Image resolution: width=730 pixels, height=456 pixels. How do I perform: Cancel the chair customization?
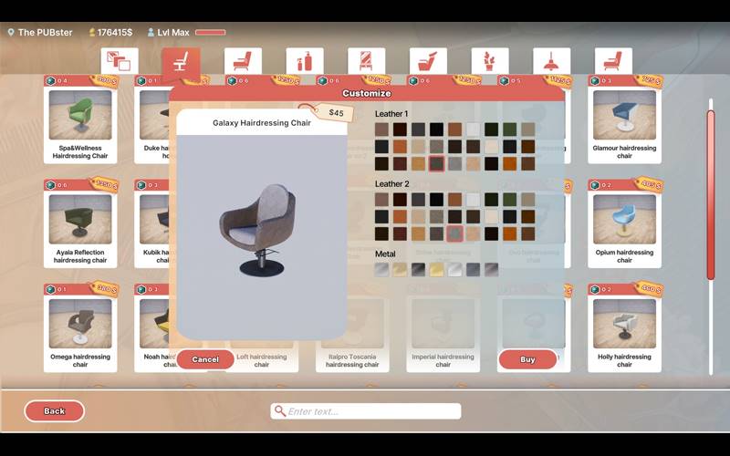coord(205,359)
